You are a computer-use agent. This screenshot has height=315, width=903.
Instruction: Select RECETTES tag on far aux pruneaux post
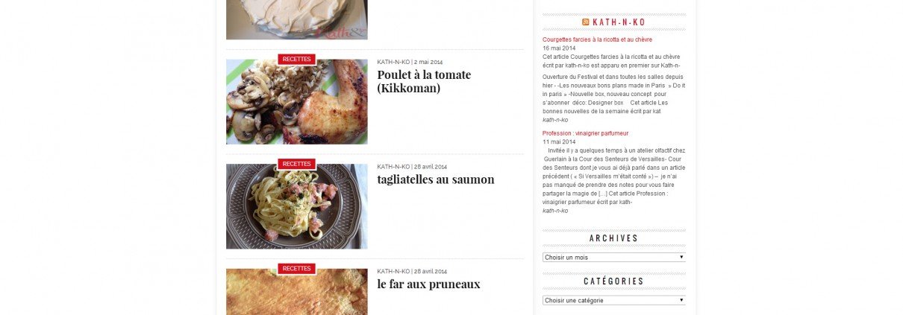click(x=297, y=268)
